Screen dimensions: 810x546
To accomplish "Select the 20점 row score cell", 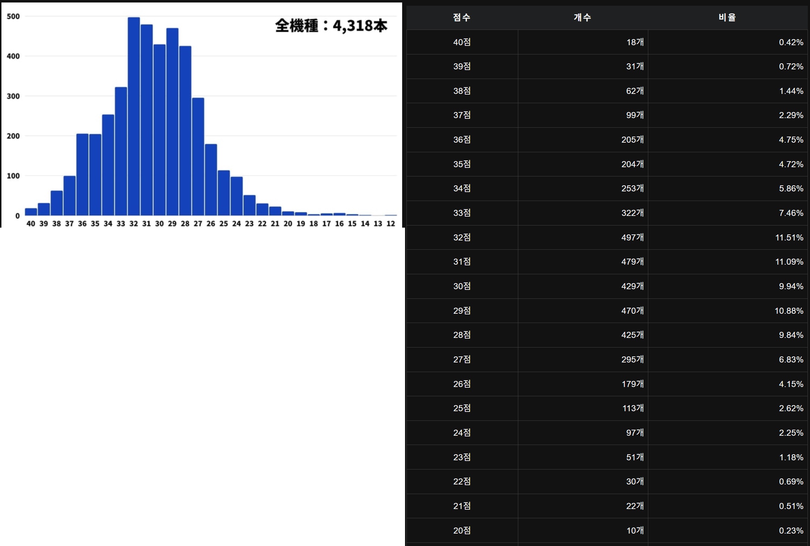I will tap(462, 530).
